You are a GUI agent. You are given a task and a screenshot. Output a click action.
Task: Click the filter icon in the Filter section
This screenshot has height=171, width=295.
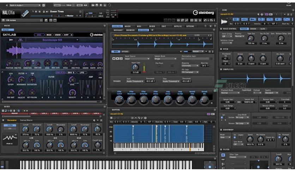click(223, 155)
